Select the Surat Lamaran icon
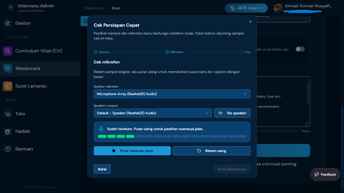The image size is (344, 193). (8, 86)
